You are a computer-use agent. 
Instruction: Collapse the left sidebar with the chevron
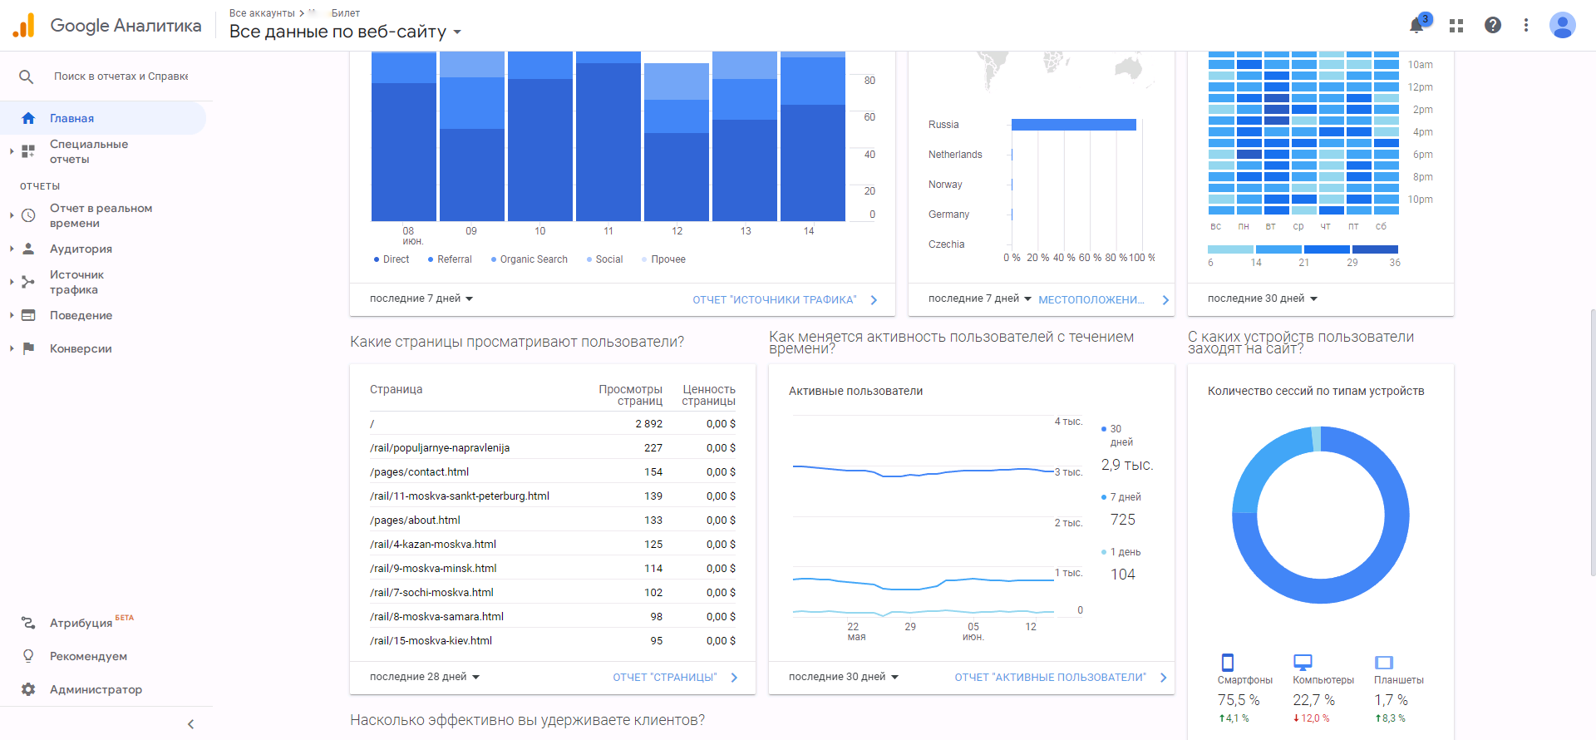click(190, 724)
